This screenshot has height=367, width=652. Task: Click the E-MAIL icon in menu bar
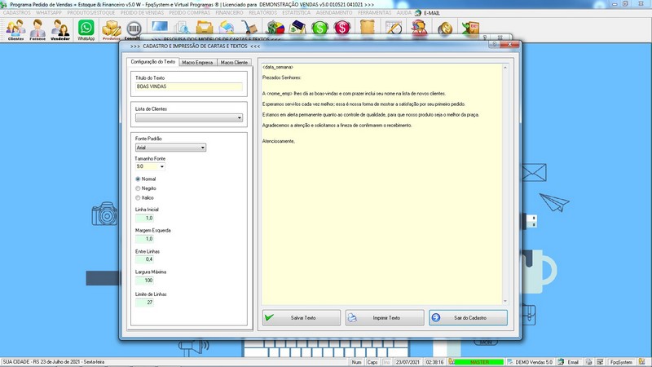coord(418,13)
